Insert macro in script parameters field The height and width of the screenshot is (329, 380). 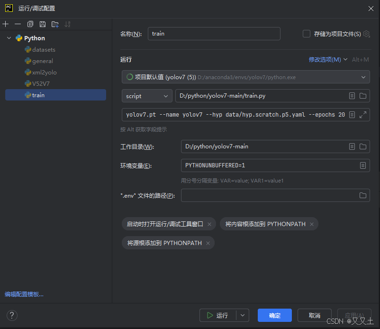352,115
